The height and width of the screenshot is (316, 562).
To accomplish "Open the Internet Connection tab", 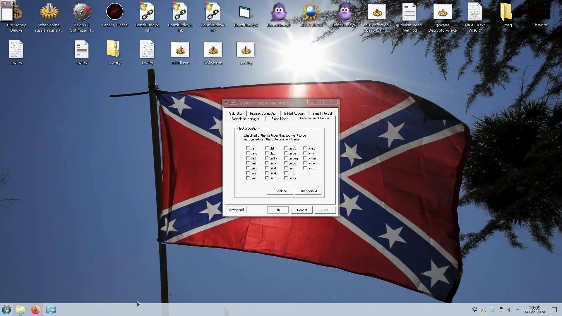I will [263, 114].
